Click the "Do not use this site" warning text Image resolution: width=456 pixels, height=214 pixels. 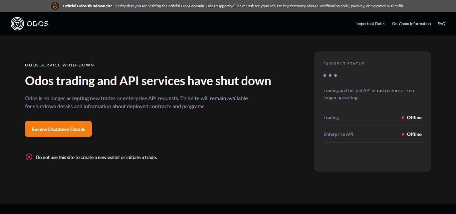click(x=96, y=157)
